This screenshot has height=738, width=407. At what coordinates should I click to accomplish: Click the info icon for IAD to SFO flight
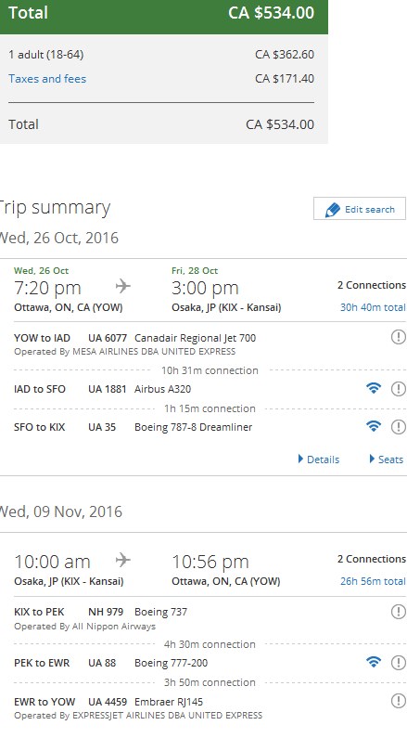398,388
